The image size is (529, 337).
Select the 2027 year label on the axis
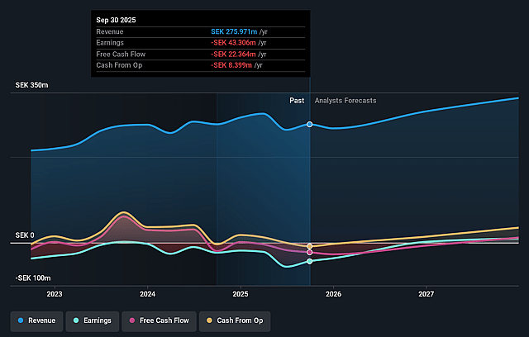[427, 294]
